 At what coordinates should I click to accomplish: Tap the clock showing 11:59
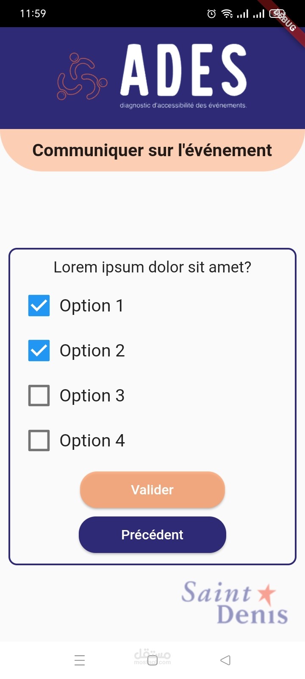click(x=33, y=14)
